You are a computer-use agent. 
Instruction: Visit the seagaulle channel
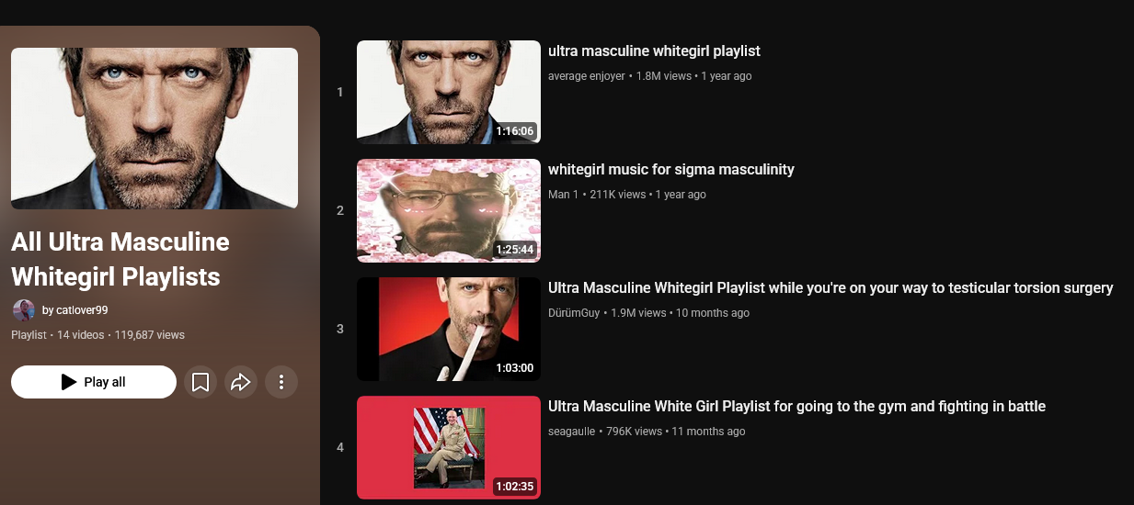(x=572, y=432)
